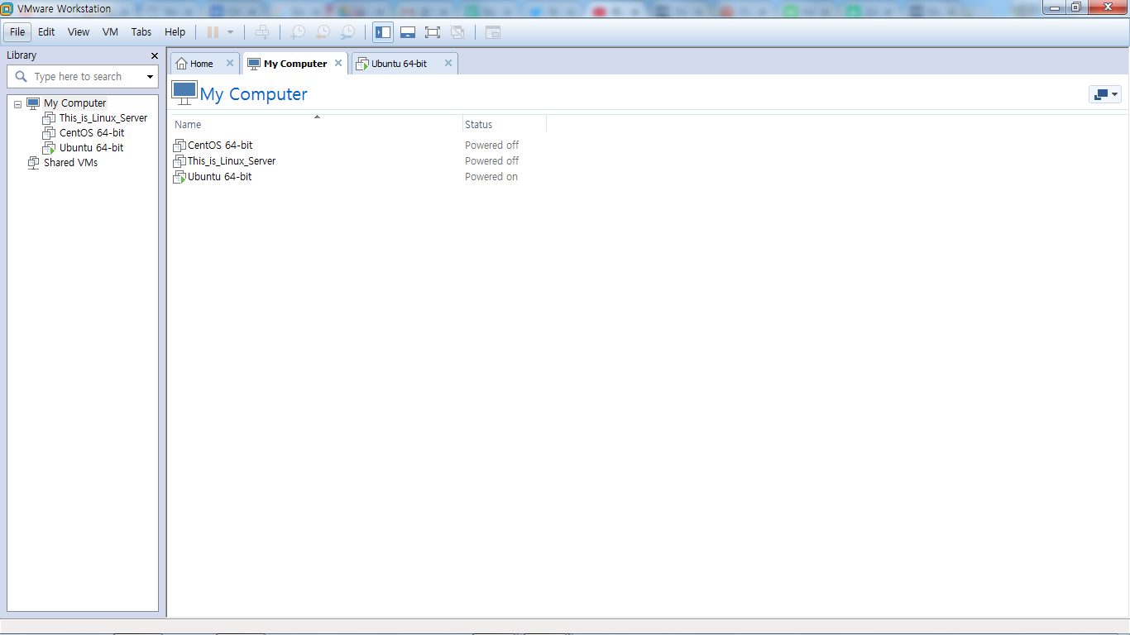Click the console view toolbar icon
This screenshot has height=635, width=1130.
(x=493, y=32)
